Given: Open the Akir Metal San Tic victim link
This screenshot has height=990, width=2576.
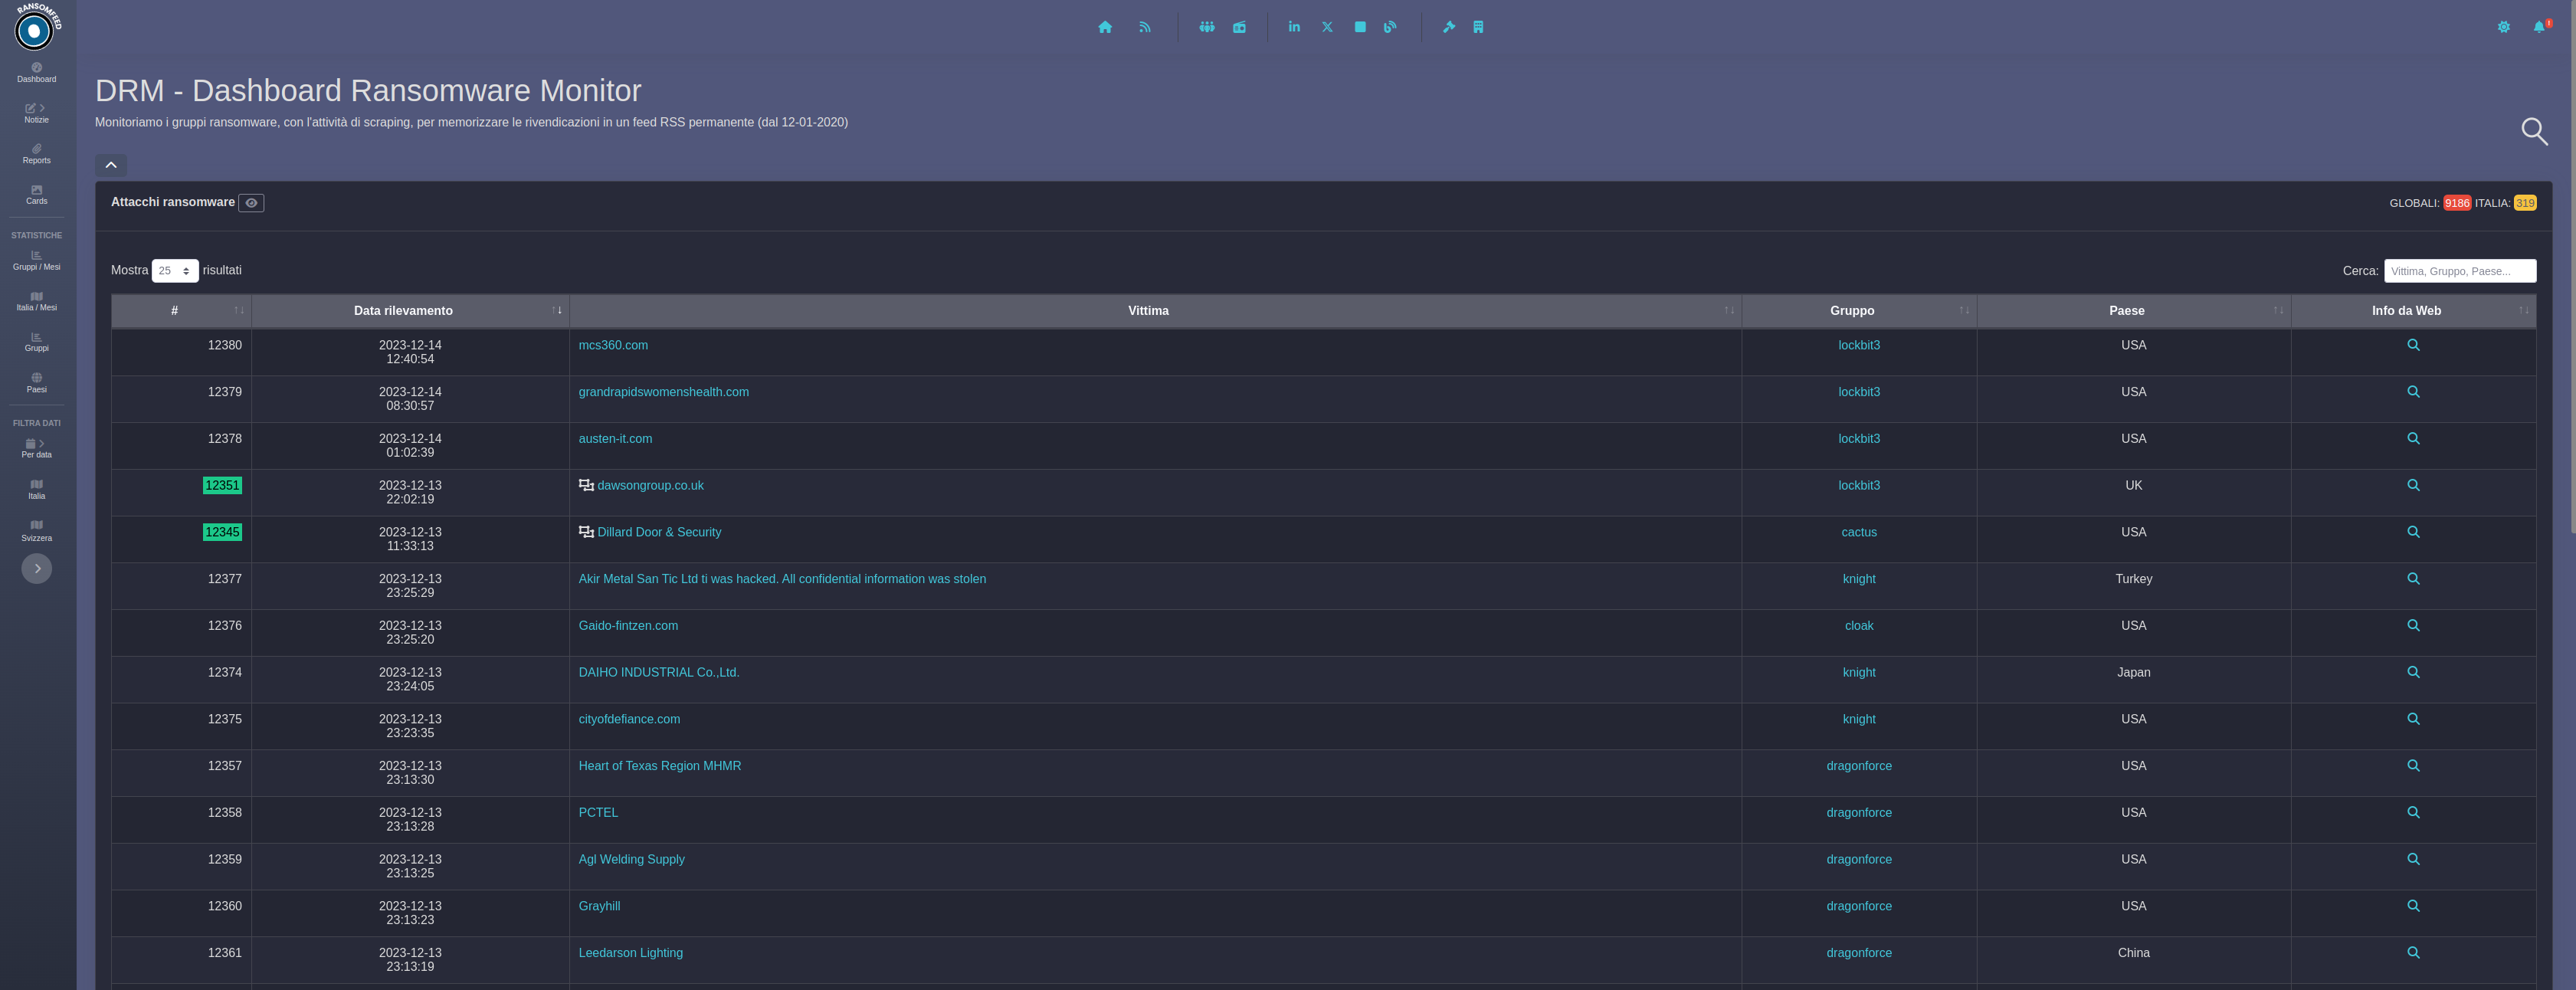Looking at the screenshot, I should tap(782, 579).
